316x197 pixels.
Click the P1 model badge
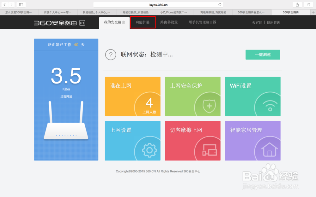coord(82,23)
